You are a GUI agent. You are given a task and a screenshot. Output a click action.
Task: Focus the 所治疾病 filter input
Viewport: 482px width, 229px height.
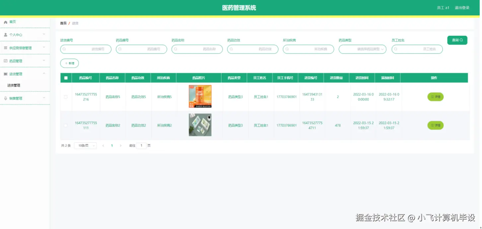(309, 49)
